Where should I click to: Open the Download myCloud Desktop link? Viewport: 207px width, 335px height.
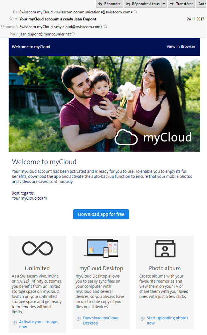[x=100, y=320]
